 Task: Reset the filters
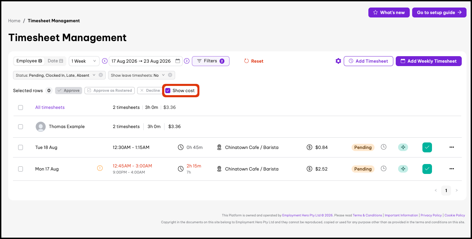pyautogui.click(x=254, y=61)
